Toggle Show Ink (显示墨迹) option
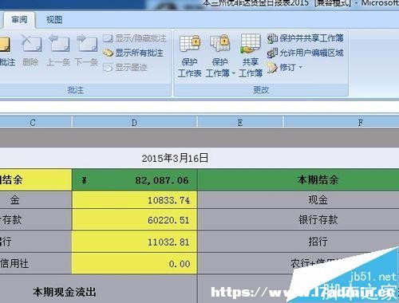Screen dimensions: 399x303 click(x=125, y=68)
